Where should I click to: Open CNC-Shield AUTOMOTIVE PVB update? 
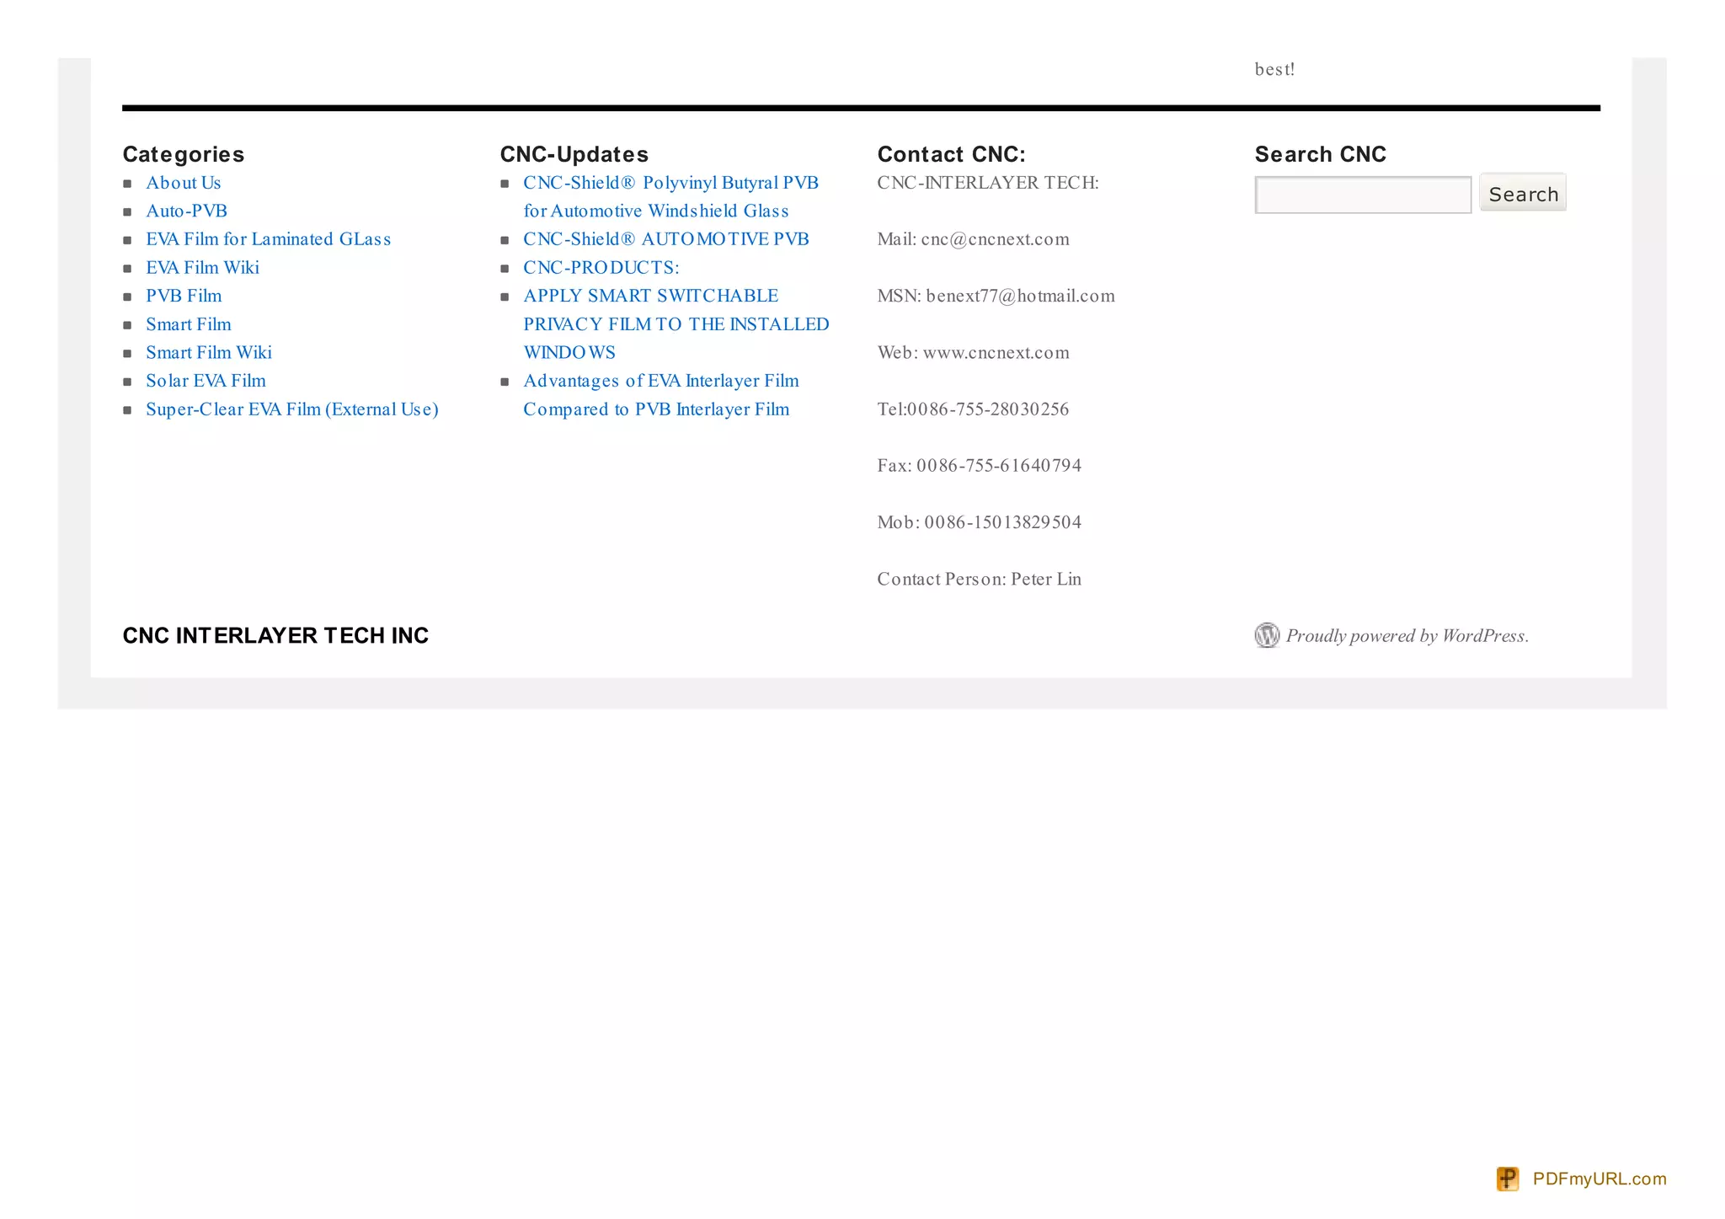click(x=665, y=239)
